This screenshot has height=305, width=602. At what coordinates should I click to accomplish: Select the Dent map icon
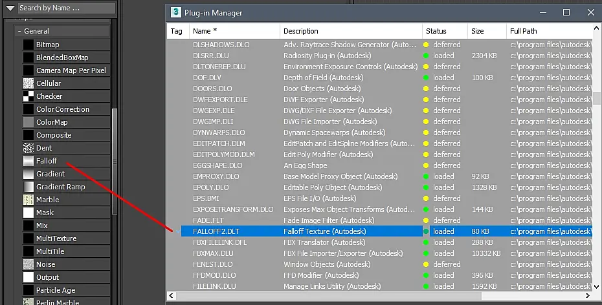tap(28, 148)
